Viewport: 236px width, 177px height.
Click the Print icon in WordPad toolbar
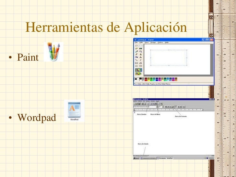pyautogui.click(x=142, y=104)
